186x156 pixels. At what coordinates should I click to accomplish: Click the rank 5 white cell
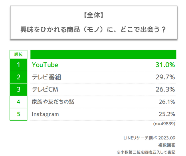pyautogui.click(x=18, y=114)
